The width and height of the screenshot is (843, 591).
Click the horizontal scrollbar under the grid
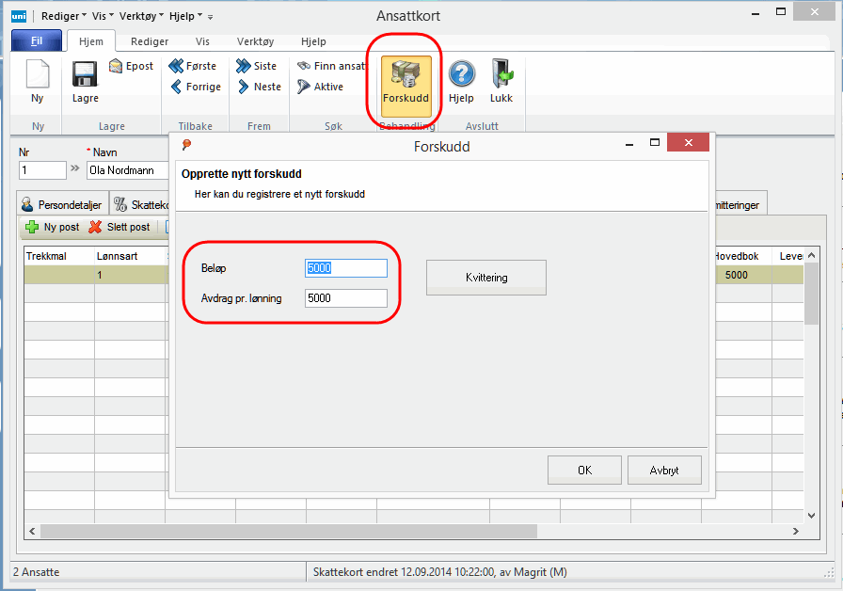(282, 532)
